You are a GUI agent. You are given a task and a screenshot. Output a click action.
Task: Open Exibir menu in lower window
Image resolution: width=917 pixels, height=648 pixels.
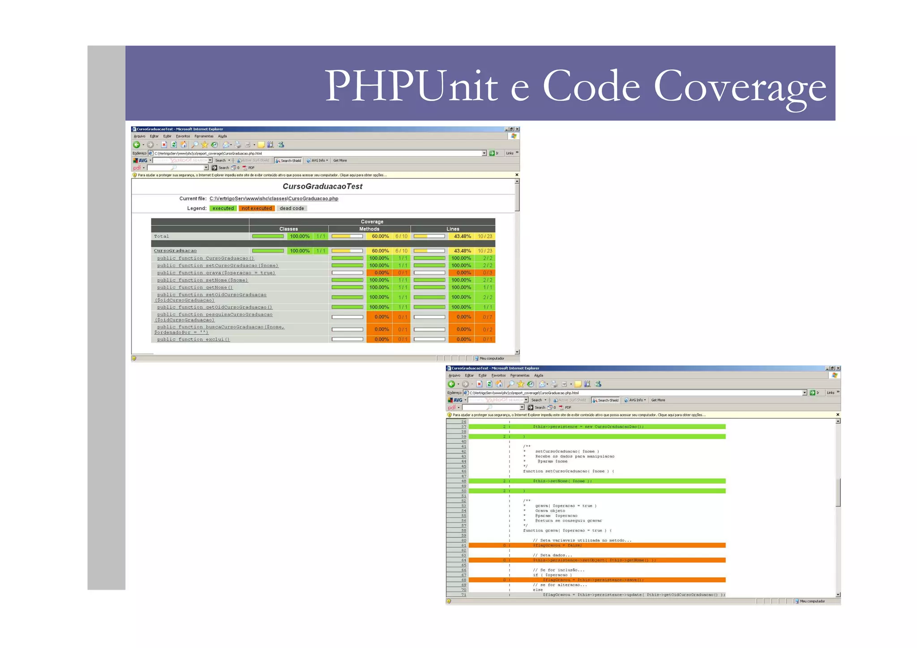click(x=482, y=375)
